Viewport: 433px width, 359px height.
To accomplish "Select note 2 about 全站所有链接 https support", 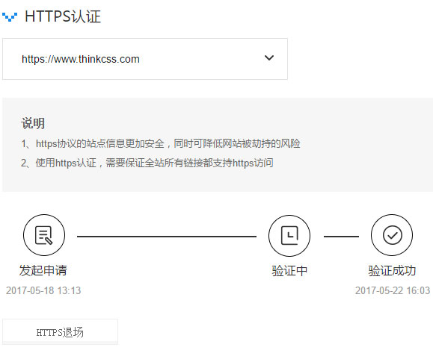I will 147,163.
